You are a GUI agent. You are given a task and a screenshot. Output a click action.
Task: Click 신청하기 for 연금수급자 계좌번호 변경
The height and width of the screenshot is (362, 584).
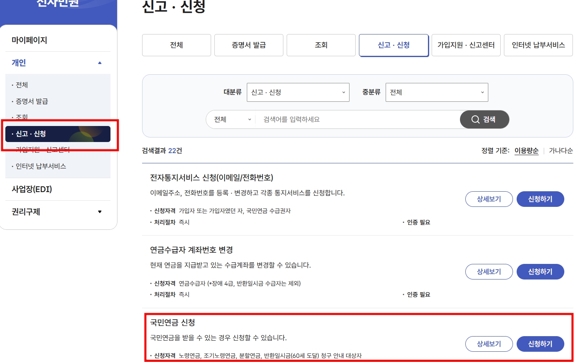pyautogui.click(x=540, y=272)
